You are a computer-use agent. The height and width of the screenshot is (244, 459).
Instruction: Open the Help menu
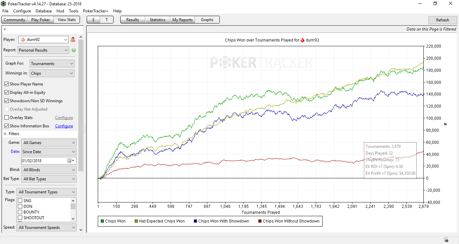click(x=117, y=11)
